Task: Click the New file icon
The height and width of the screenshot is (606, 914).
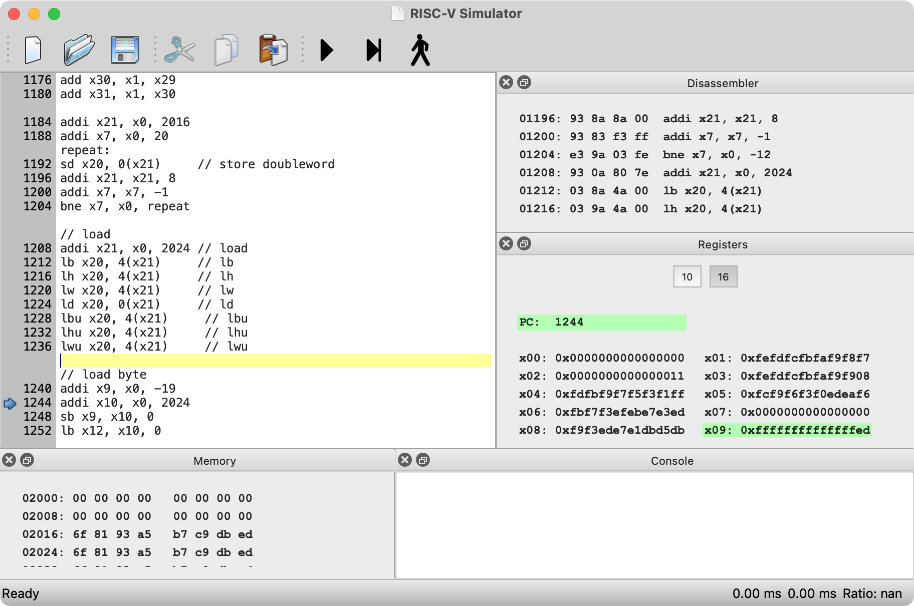Action: (33, 50)
